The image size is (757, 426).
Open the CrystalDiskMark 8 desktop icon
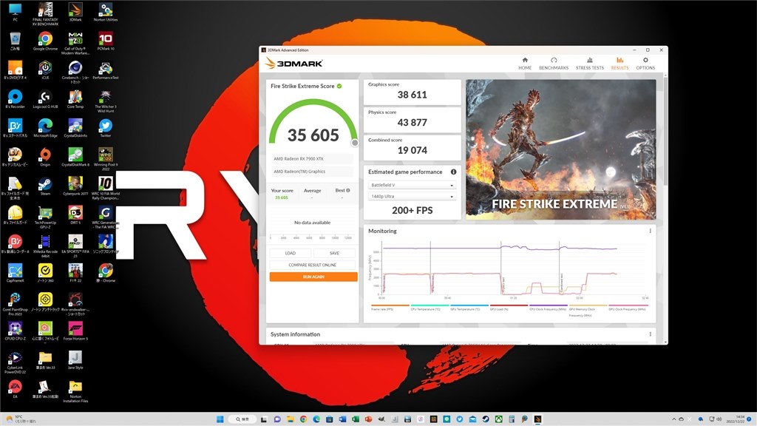point(75,158)
